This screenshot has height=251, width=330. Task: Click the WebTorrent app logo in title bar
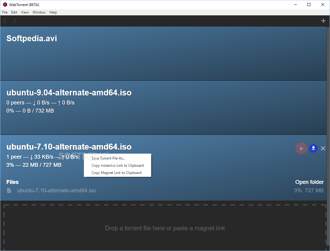pyautogui.click(x=5, y=5)
